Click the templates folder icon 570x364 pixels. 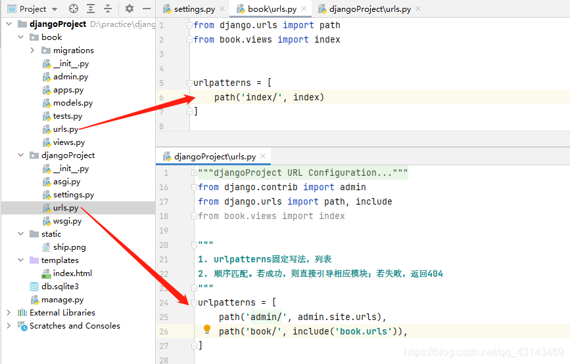pos(34,260)
